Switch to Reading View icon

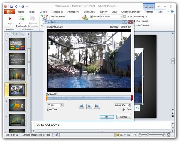(129, 135)
